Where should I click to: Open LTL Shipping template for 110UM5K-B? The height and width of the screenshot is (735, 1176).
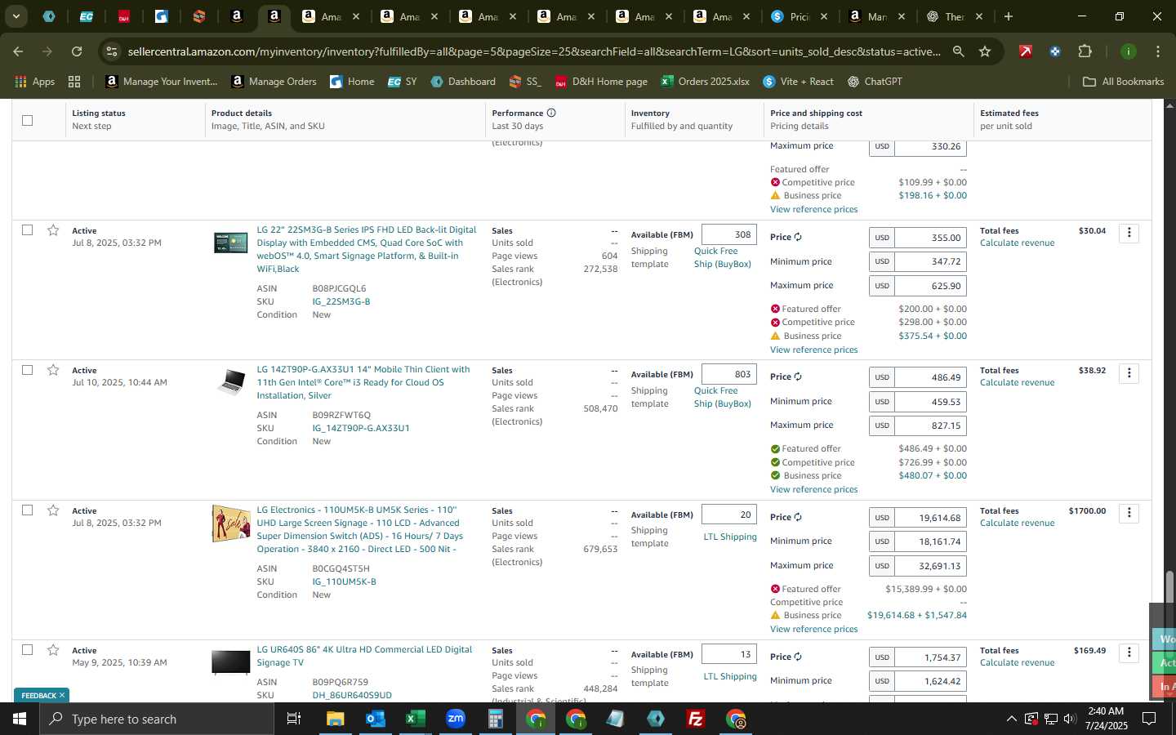[x=730, y=537]
